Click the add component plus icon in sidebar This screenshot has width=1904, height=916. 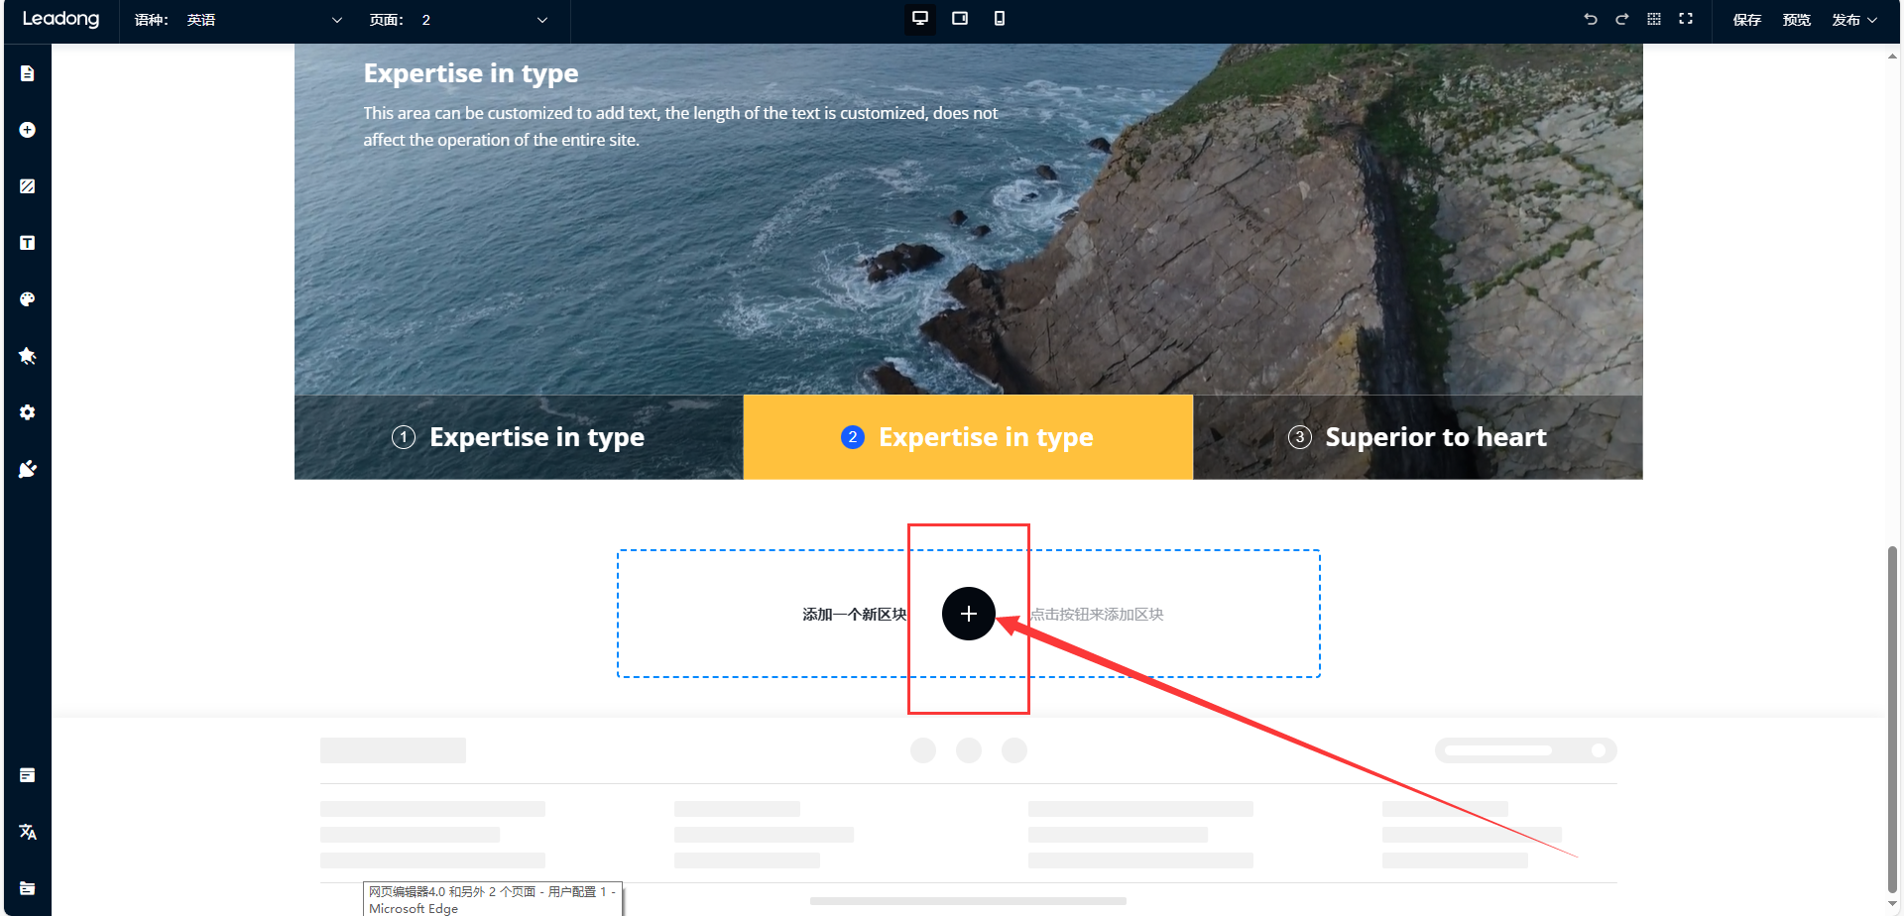(x=28, y=130)
